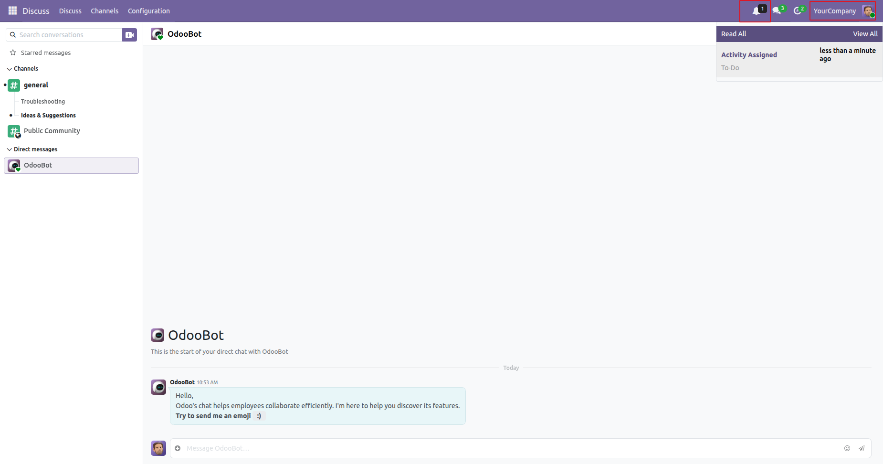Open Starred messages
This screenshot has height=464, width=883.
tap(46, 53)
